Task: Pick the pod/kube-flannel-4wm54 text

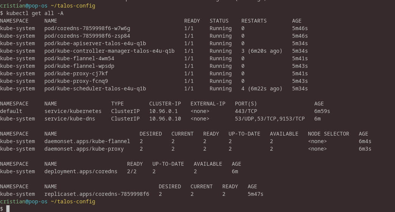Action: pyautogui.click(x=79, y=58)
